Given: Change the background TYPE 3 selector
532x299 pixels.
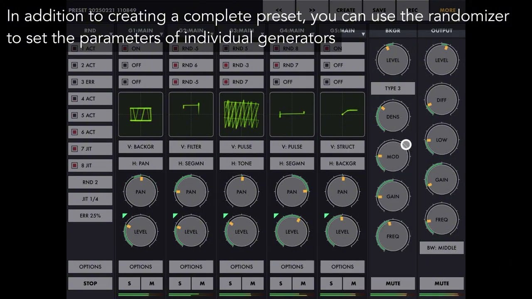Looking at the screenshot, I should pyautogui.click(x=393, y=88).
